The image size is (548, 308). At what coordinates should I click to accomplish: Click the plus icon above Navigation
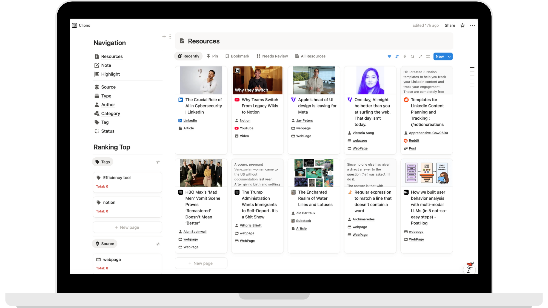164,36
